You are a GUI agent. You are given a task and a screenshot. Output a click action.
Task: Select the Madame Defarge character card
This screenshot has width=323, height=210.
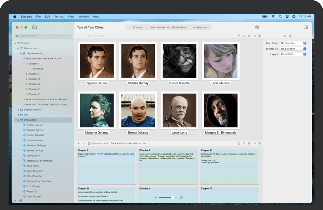coord(97,111)
